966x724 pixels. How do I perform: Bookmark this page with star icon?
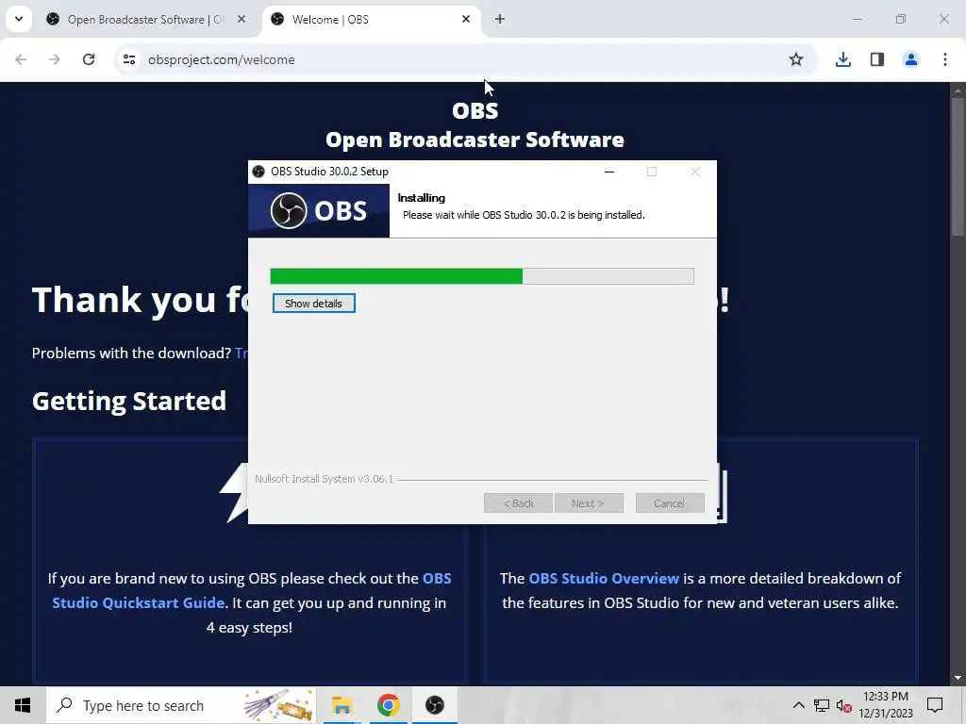click(x=796, y=59)
